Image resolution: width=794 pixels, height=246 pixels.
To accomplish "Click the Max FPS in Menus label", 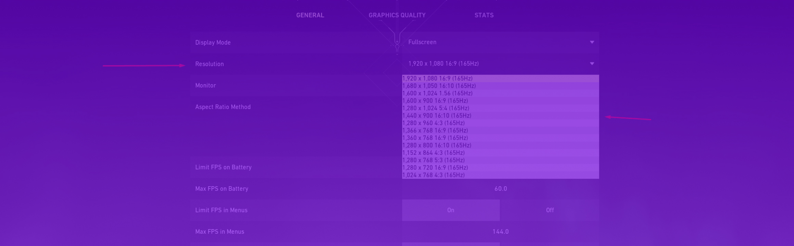I will click(x=220, y=232).
